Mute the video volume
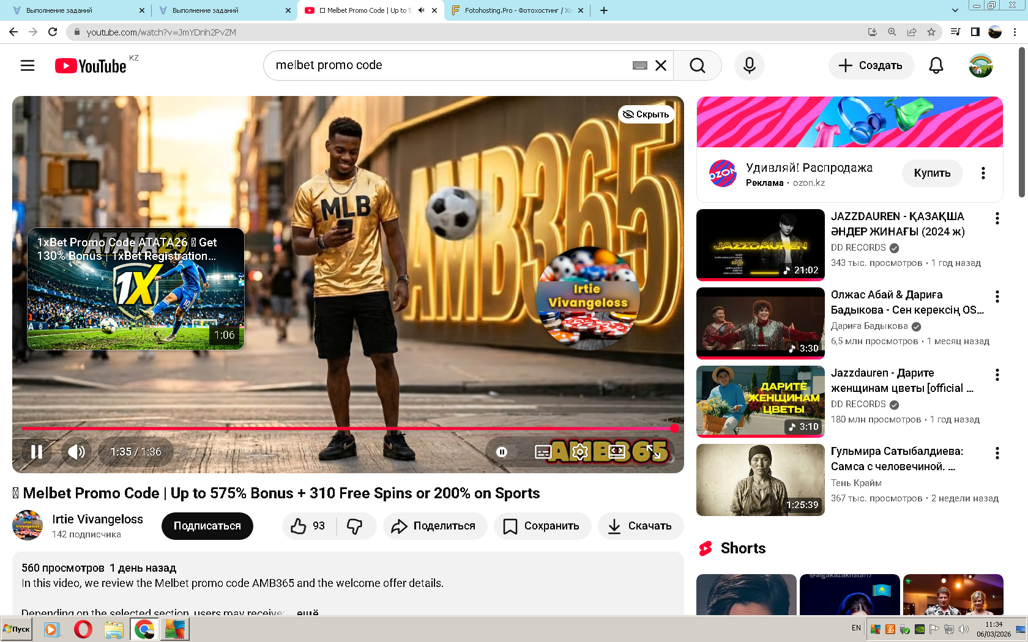Screen dimensions: 1028x642 click(x=76, y=452)
